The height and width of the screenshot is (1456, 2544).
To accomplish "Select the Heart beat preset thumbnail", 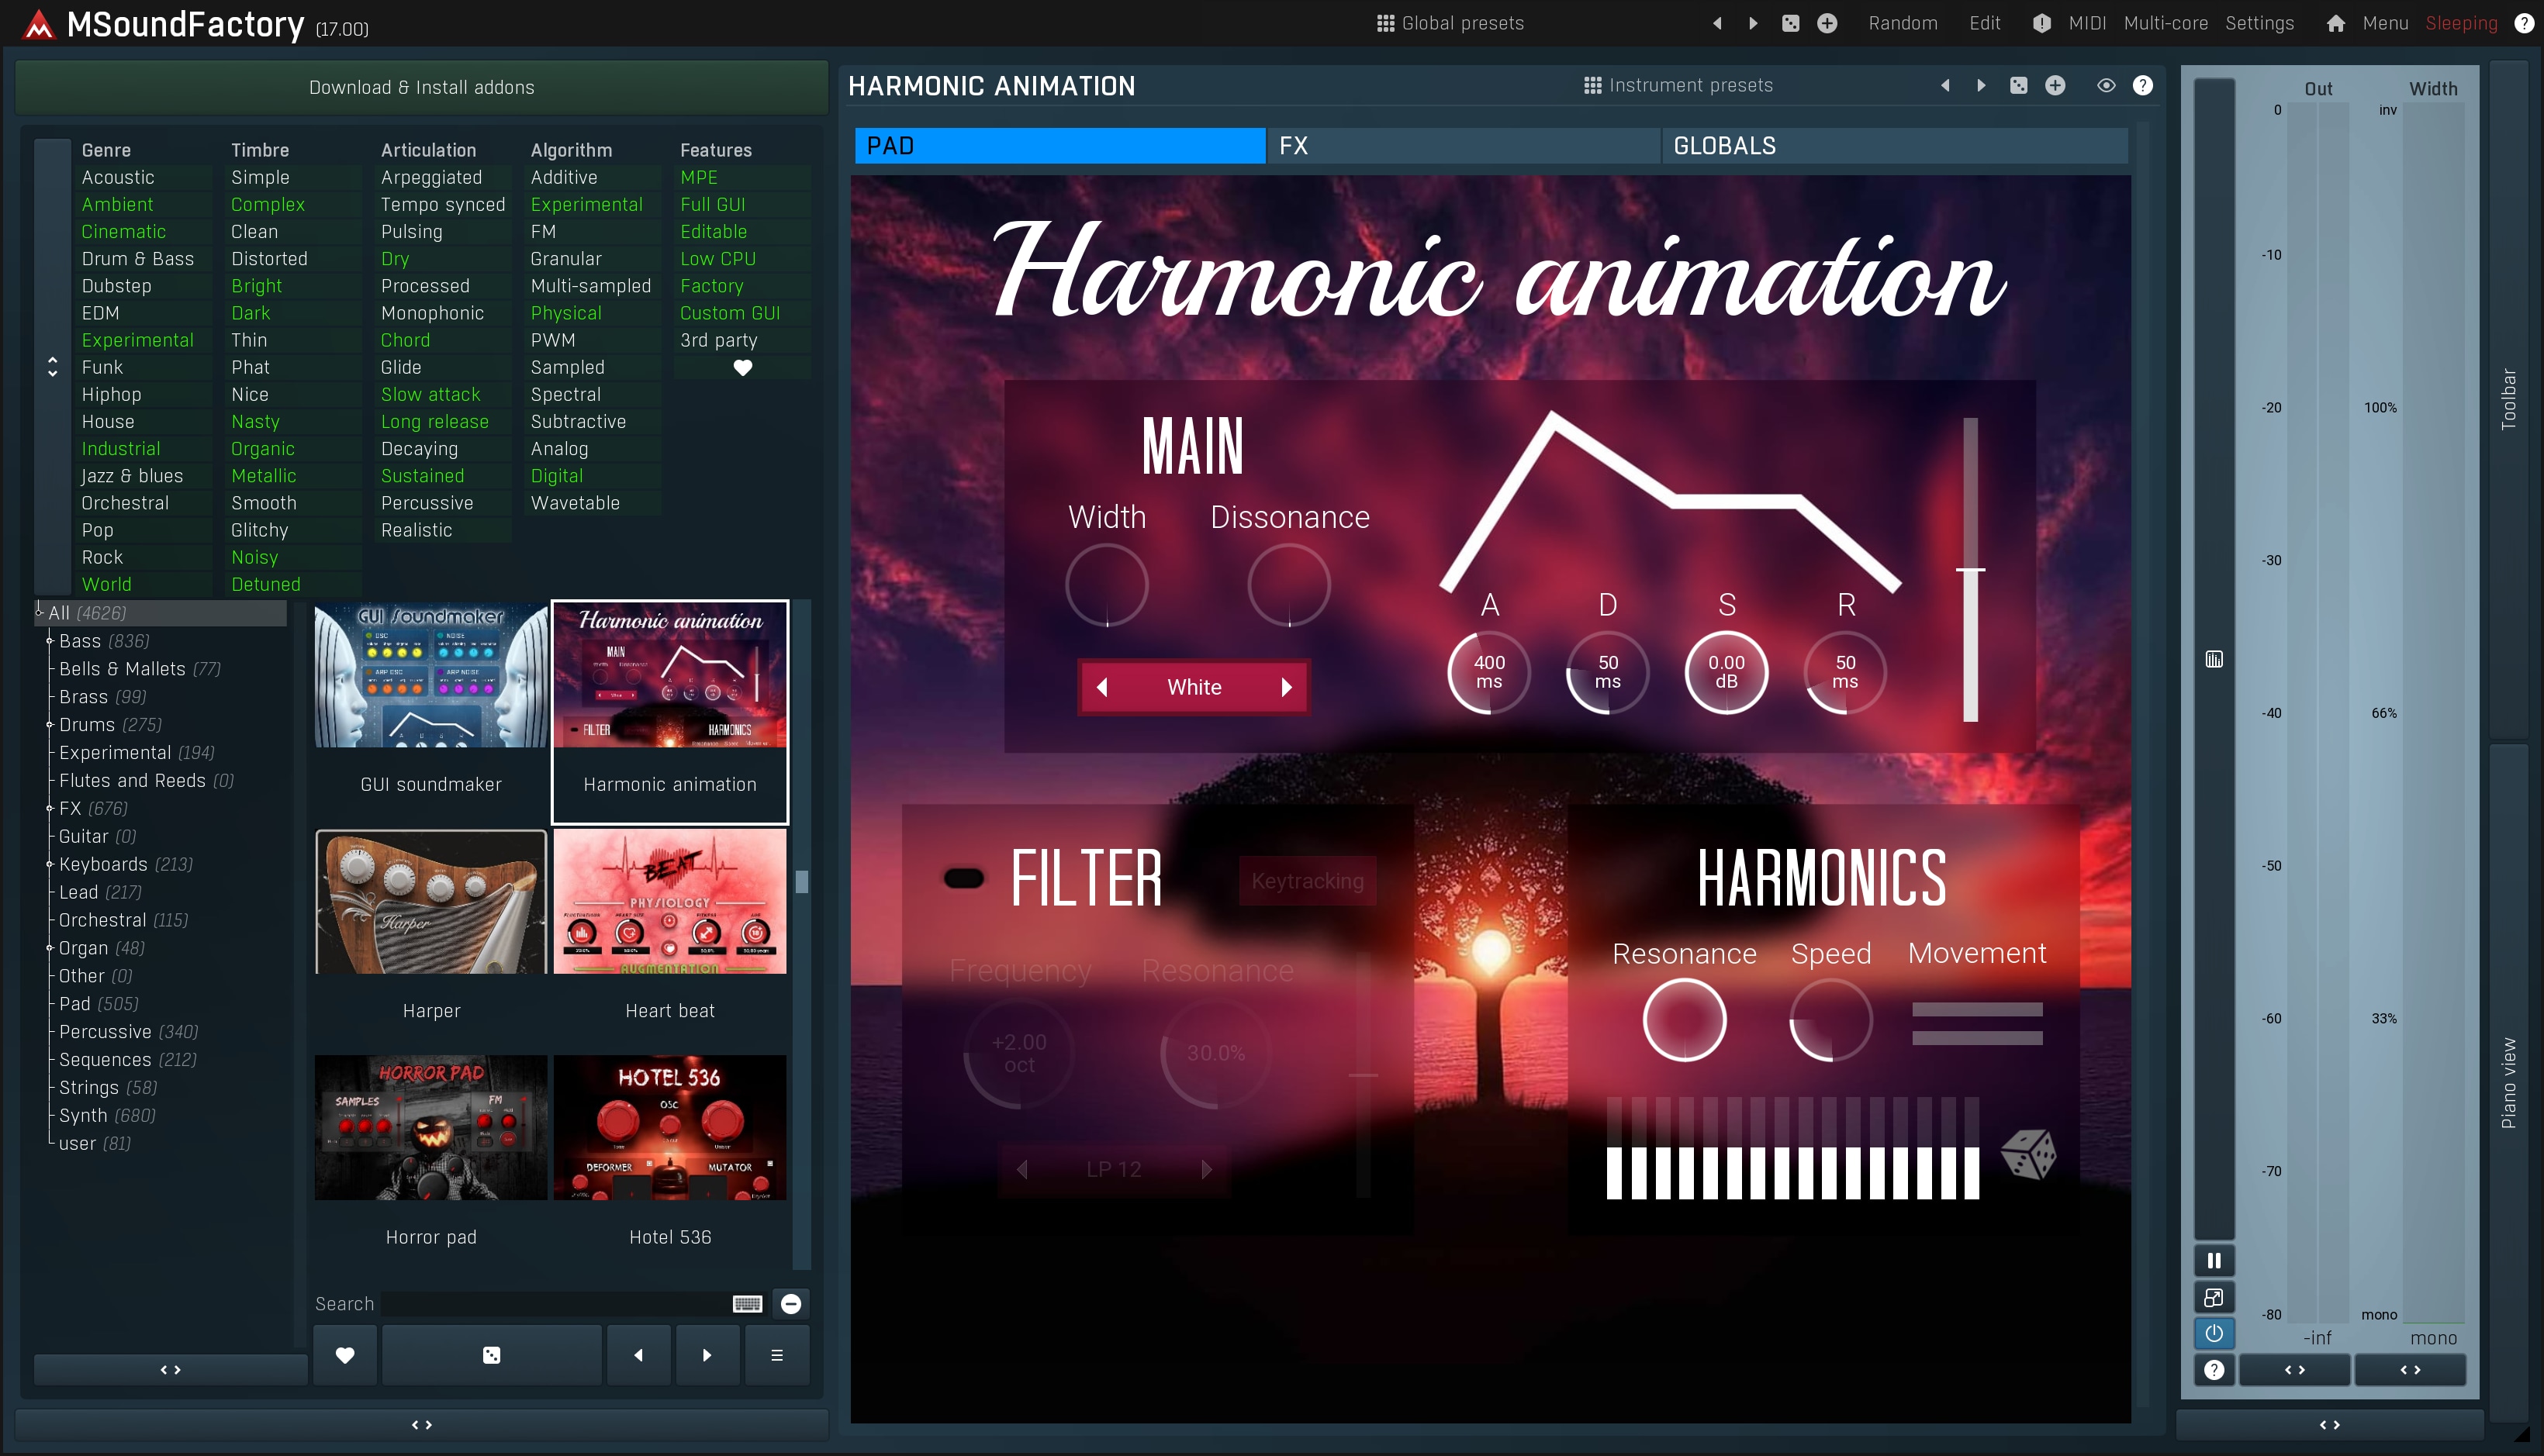I will coord(669,902).
